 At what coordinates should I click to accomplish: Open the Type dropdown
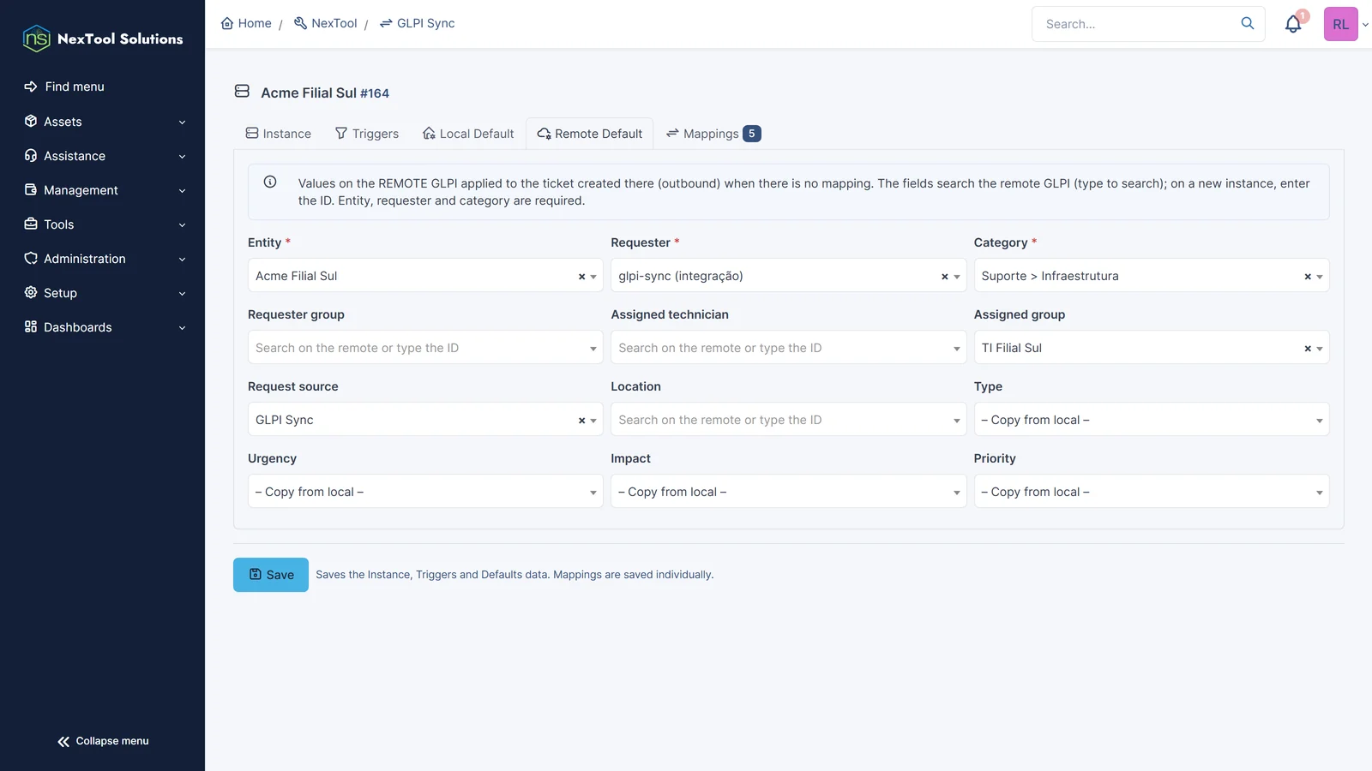click(1152, 420)
